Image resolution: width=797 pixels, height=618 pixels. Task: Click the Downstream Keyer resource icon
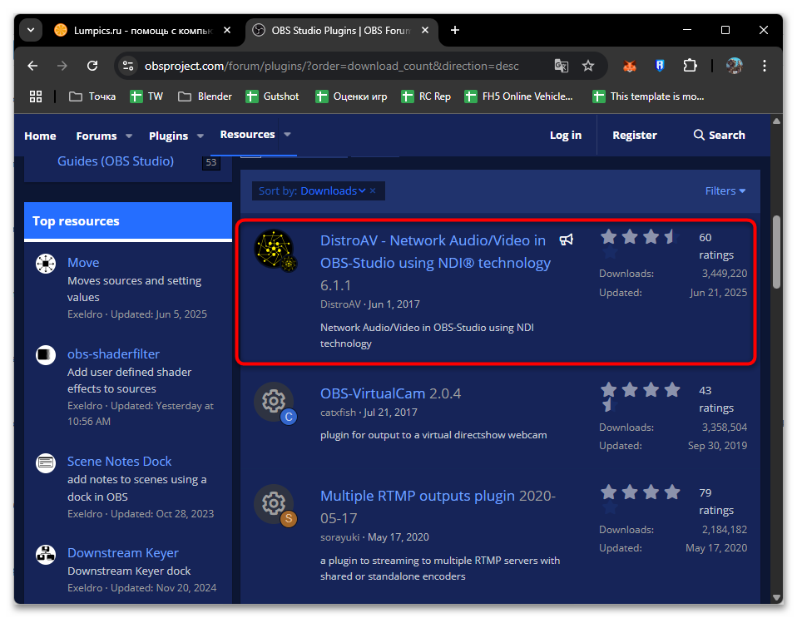point(45,554)
